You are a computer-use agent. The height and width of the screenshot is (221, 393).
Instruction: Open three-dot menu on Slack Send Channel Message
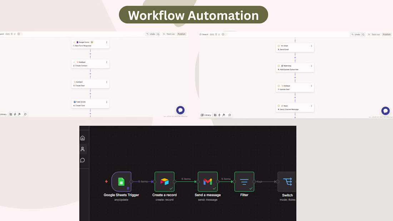point(312,106)
